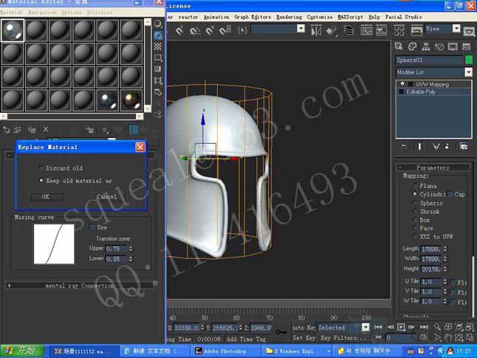This screenshot has width=477, height=358.
Task: Select first glossy material sample slot
Action: click(x=13, y=30)
